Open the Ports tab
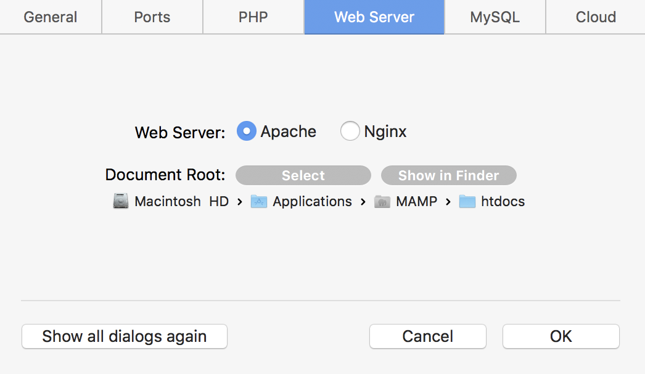The height and width of the screenshot is (374, 645). click(152, 17)
